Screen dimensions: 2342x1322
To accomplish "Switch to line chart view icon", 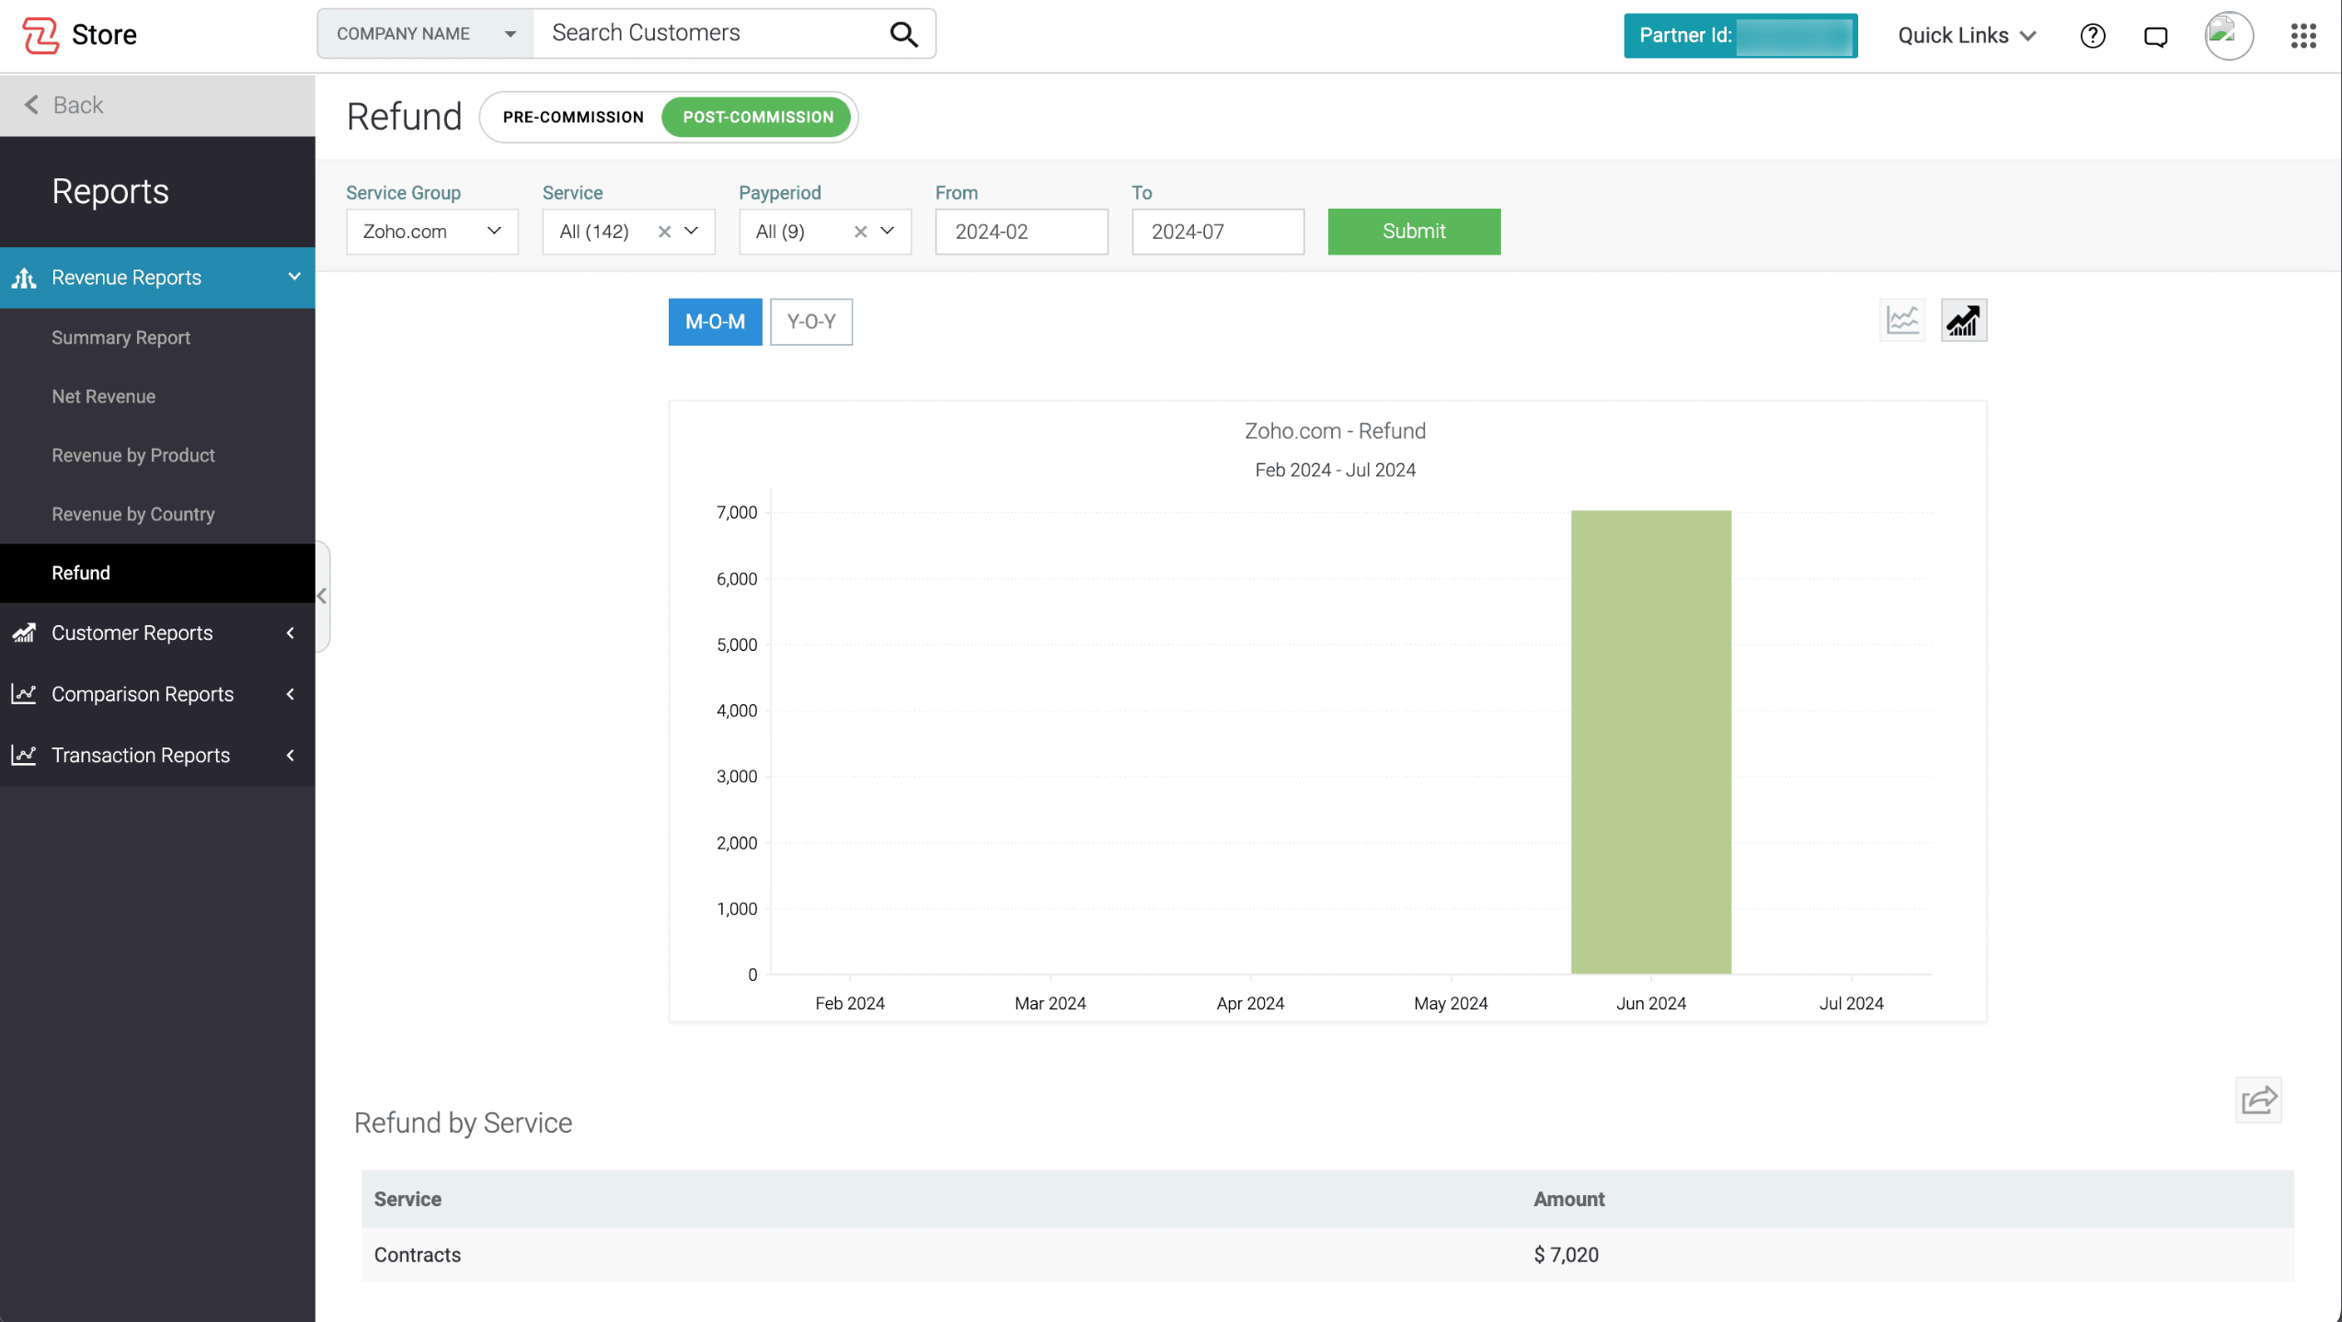I will [x=1902, y=320].
